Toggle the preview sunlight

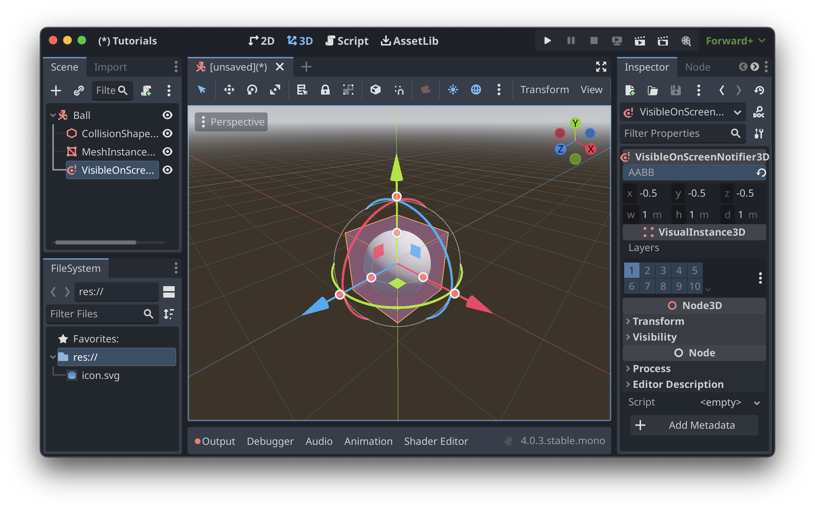tap(453, 90)
